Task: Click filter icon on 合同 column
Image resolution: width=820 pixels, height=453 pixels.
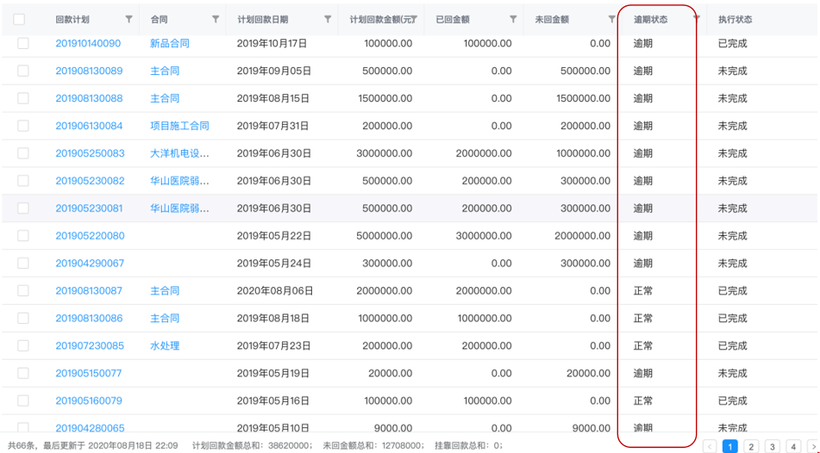Action: click(x=216, y=19)
